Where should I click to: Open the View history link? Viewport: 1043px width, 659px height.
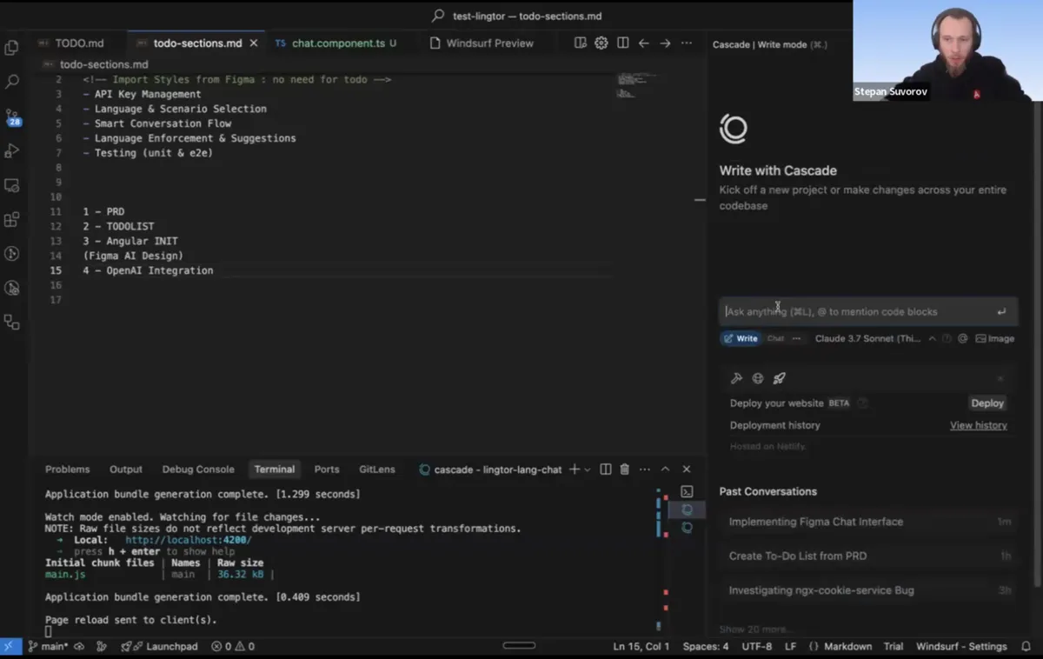point(979,425)
